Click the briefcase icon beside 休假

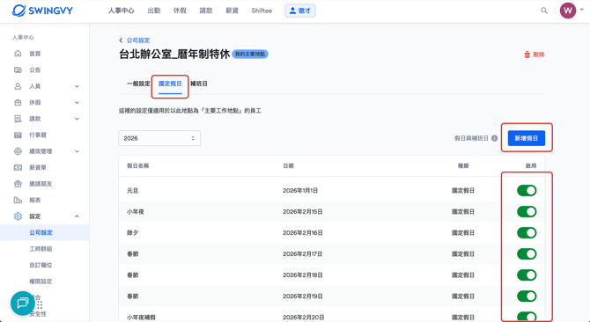(18, 102)
